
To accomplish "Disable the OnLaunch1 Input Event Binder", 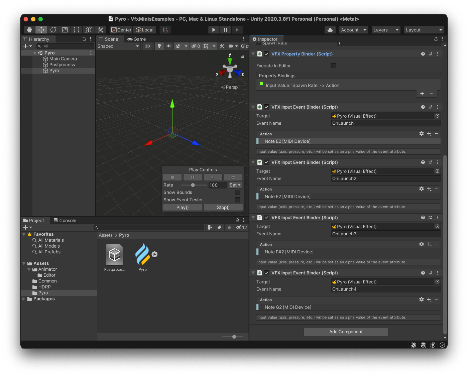I will click(x=267, y=107).
